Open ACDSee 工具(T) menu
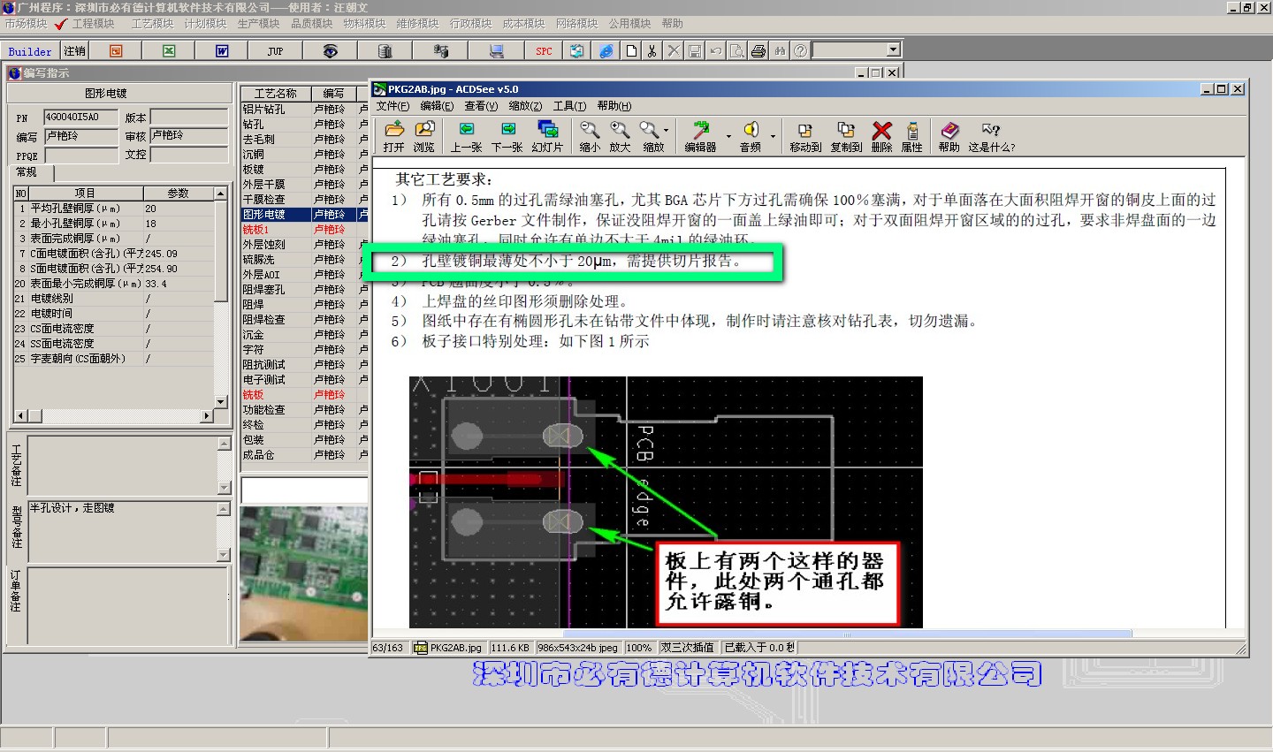This screenshot has height=752, width=1273. [x=569, y=106]
